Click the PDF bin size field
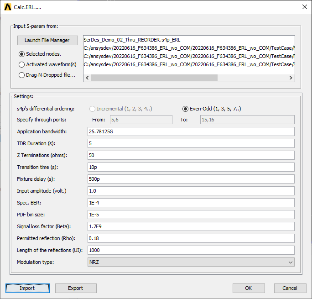 191,215
